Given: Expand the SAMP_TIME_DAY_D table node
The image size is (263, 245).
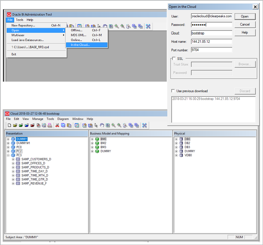Looking at the screenshot, I should [x=13, y=171].
